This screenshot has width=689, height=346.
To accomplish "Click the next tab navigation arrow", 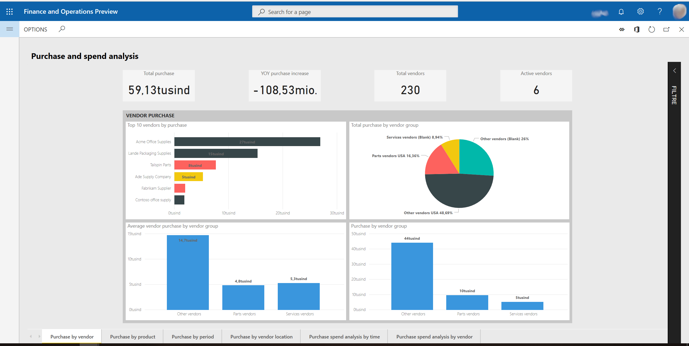I will [x=40, y=336].
